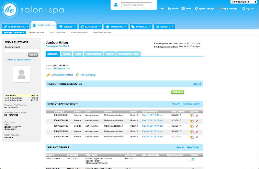Open Customer Fields submenu item
259x169 pixels.
coord(79,33)
